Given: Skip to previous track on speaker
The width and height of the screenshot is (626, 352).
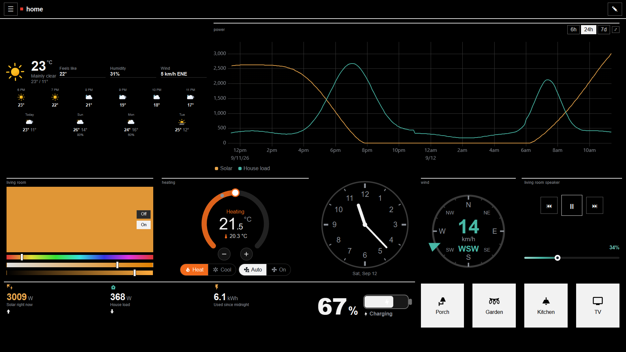Looking at the screenshot, I should [x=549, y=206].
